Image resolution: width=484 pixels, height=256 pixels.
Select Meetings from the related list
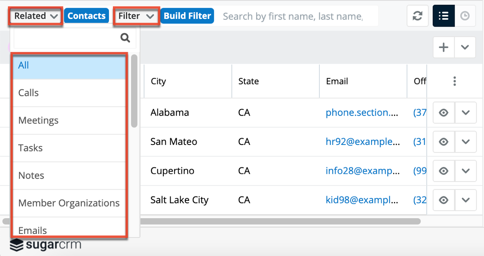pyautogui.click(x=38, y=120)
